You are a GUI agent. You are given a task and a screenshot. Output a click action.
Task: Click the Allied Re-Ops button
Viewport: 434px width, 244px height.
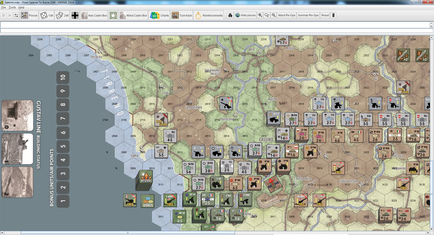287,15
